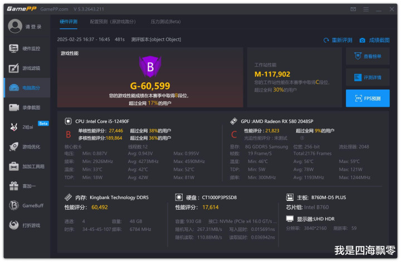Click memory timing 34-45-45-107
Image resolution: width=401 pixels, height=262 pixels.
97,229
